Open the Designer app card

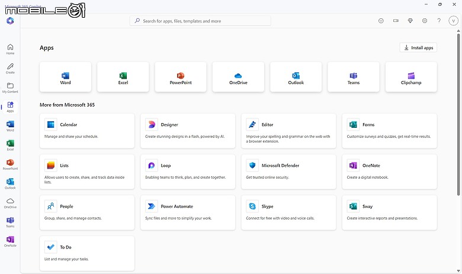coord(188,131)
